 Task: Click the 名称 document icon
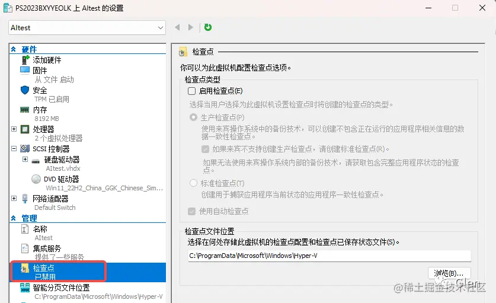pyautogui.click(x=25, y=229)
